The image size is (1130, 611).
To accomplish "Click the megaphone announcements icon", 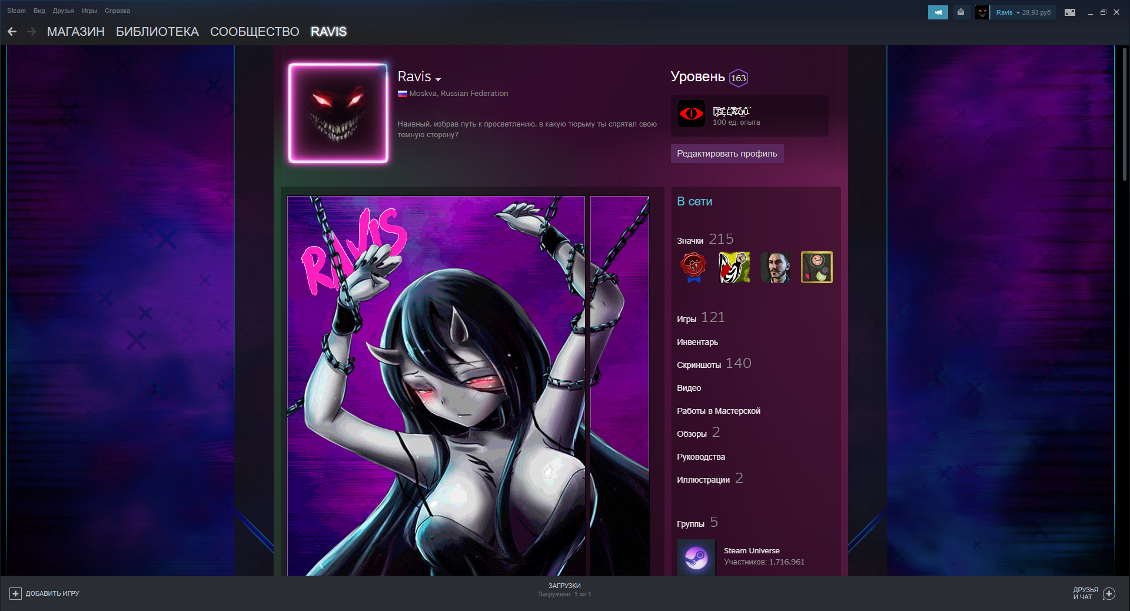I will coord(938,12).
